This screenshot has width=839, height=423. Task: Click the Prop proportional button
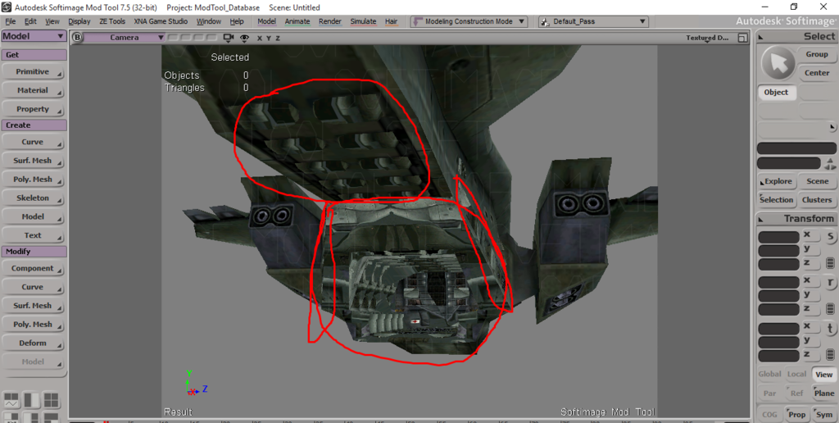pyautogui.click(x=796, y=415)
